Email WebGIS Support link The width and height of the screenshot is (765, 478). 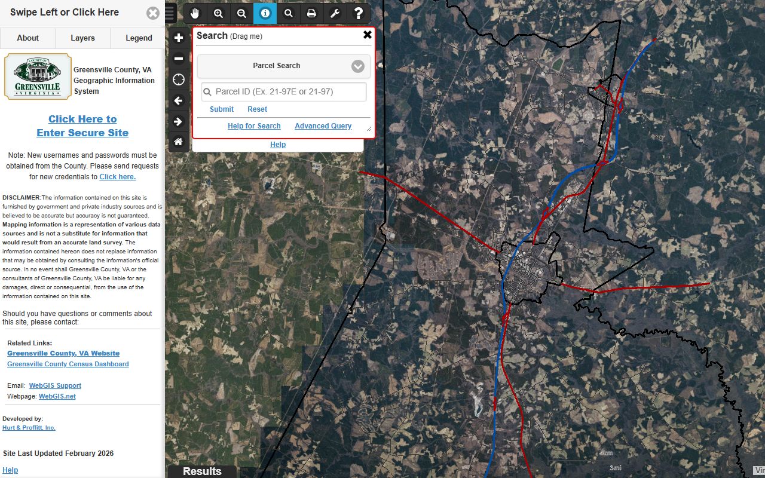tap(55, 385)
